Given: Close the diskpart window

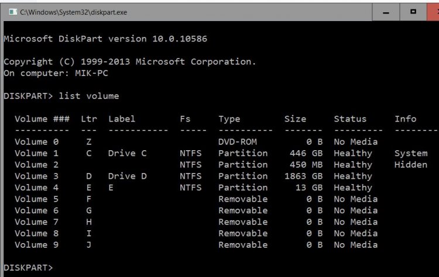Looking at the screenshot, I should 434,12.
